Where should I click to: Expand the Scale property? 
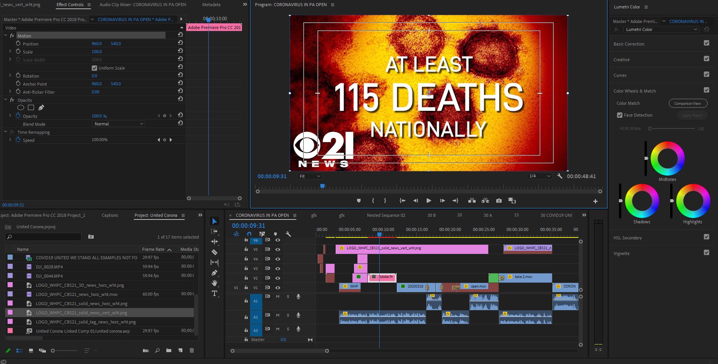10,51
